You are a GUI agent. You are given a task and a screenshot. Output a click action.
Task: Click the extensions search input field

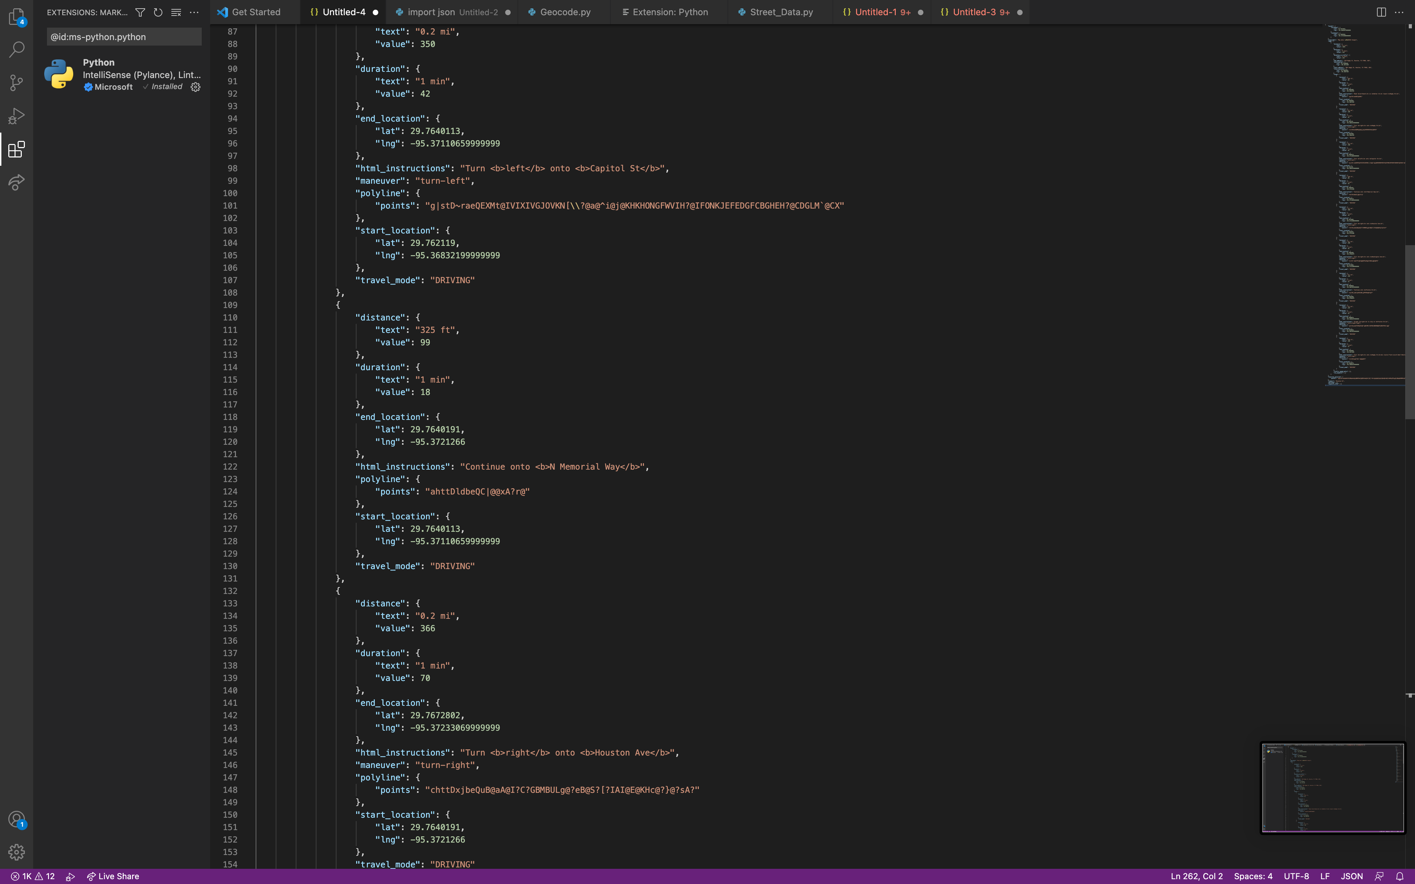click(x=123, y=37)
